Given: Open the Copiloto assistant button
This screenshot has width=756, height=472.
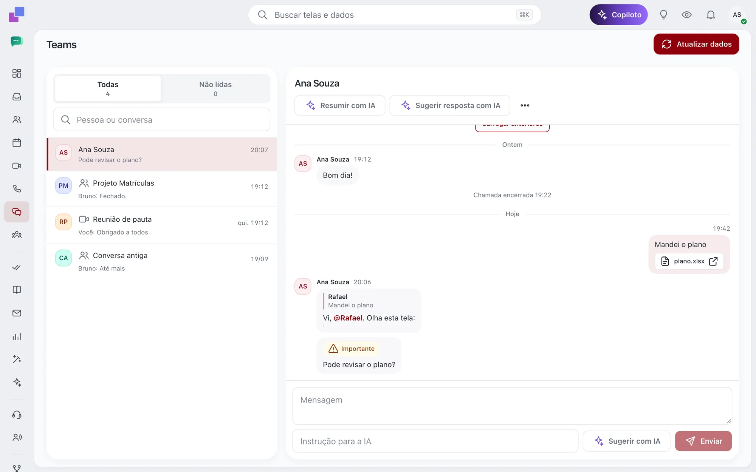Looking at the screenshot, I should 619,15.
